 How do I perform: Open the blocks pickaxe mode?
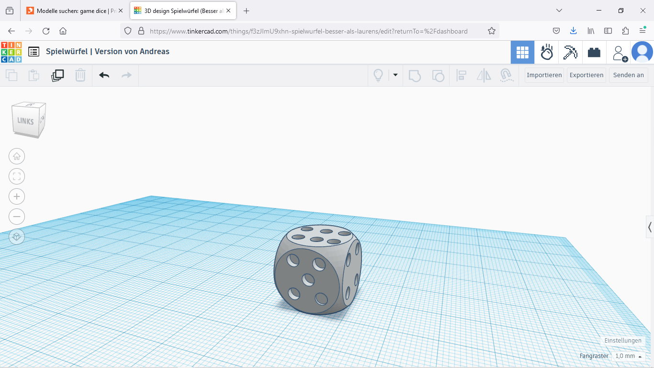570,52
